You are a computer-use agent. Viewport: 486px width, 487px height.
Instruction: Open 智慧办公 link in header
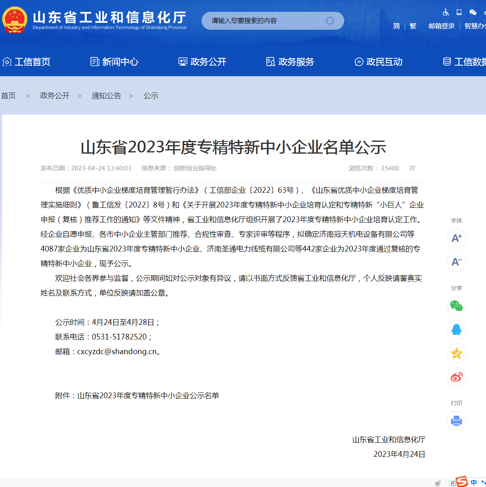(x=475, y=26)
